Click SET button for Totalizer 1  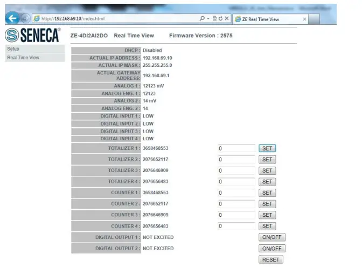point(267,148)
